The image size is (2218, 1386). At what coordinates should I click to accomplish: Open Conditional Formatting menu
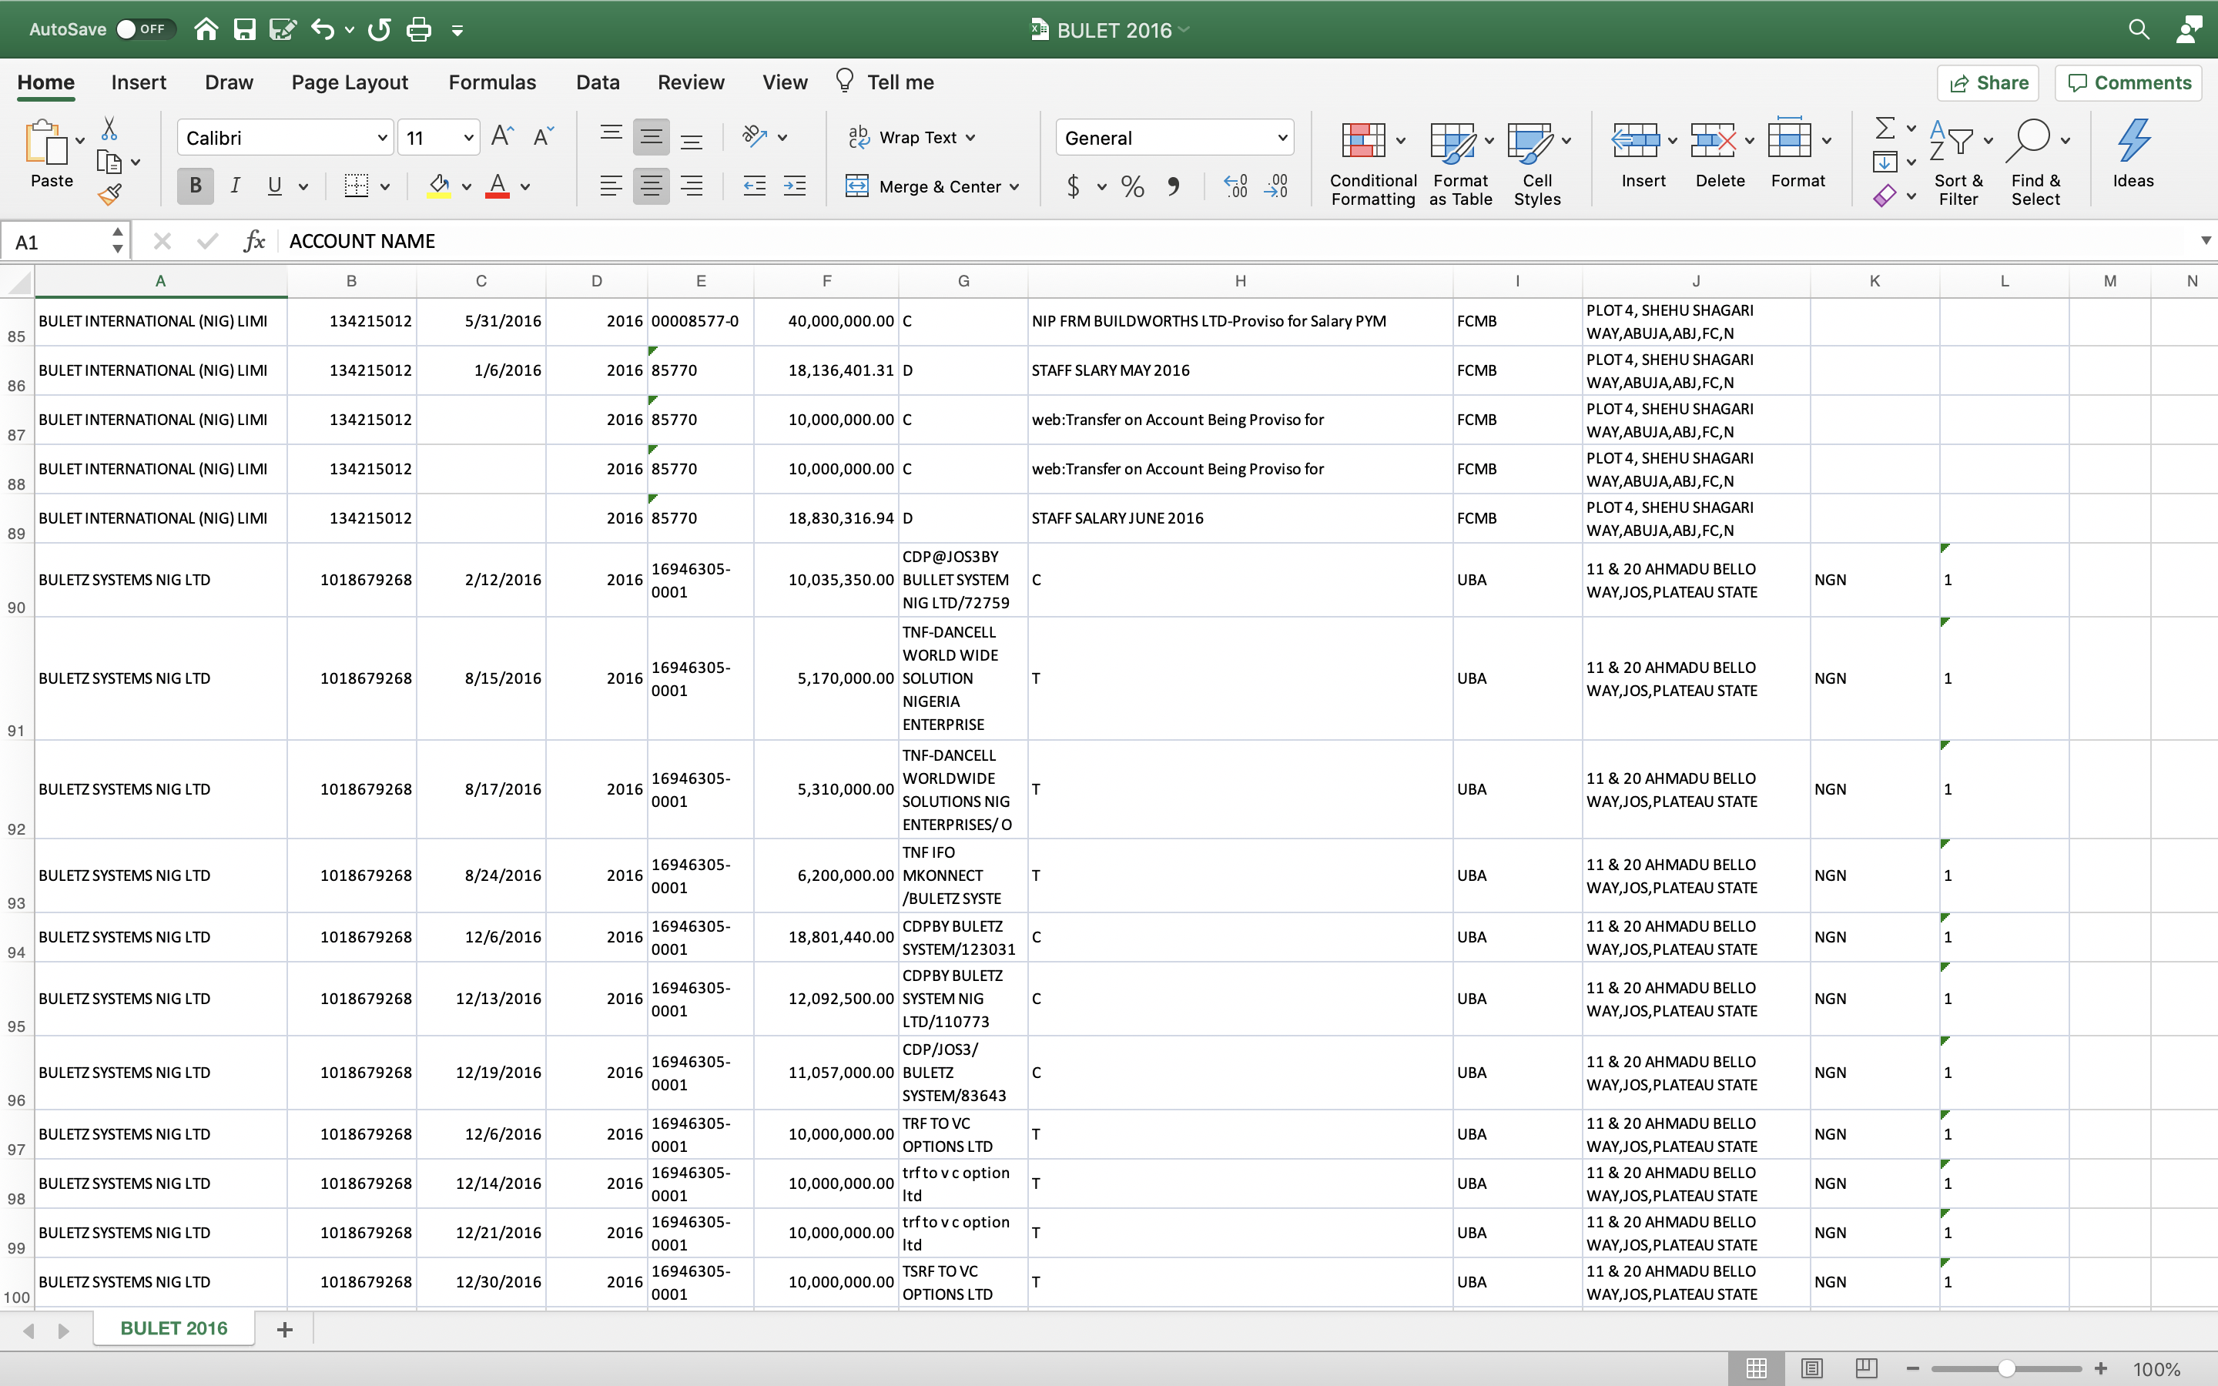pos(1373,163)
